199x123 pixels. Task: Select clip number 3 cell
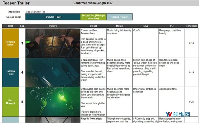(x=22, y=43)
